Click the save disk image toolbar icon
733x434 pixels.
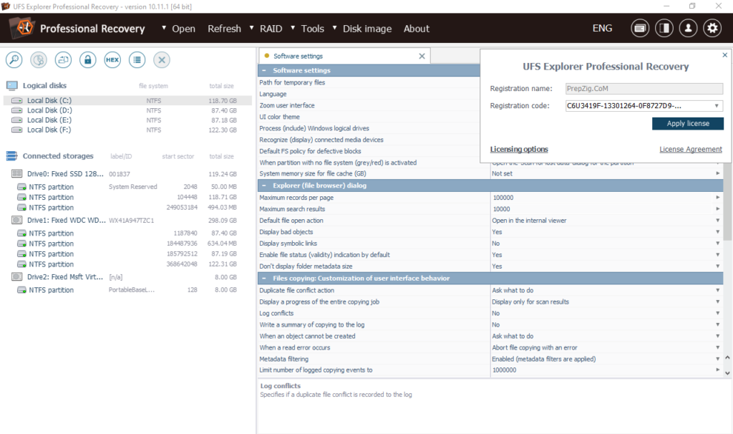63,60
